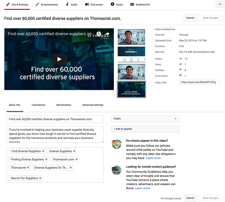Image resolution: width=225 pixels, height=202 pixels.
Task: Remove the Diverse Suppliers tag
Action: point(74,151)
